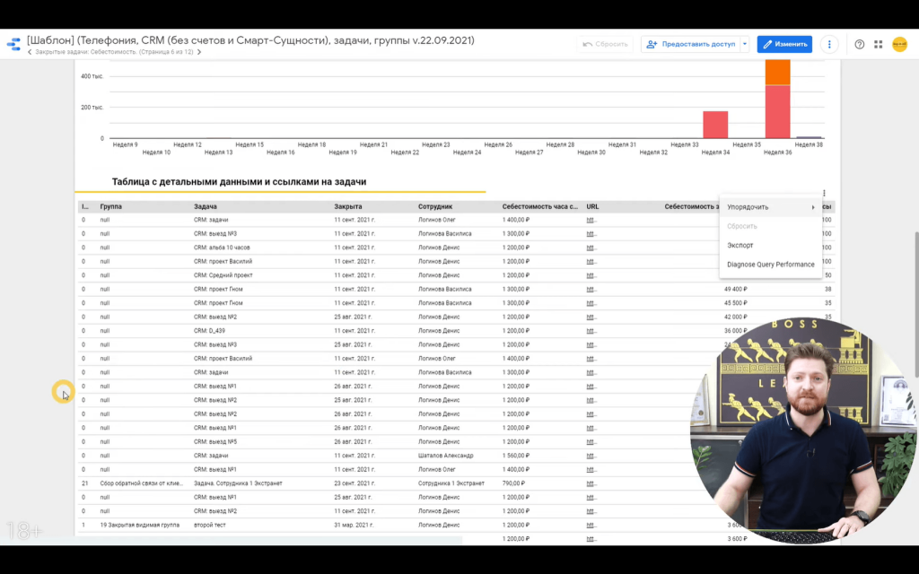Image resolution: width=919 pixels, height=574 pixels.
Task: Open the report's three-dot more options menu
Action: click(829, 44)
